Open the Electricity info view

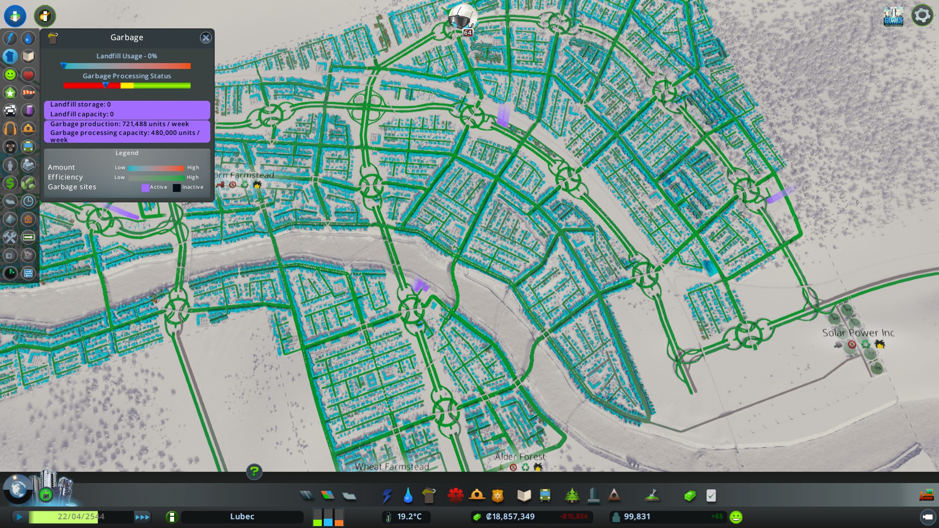point(10,38)
